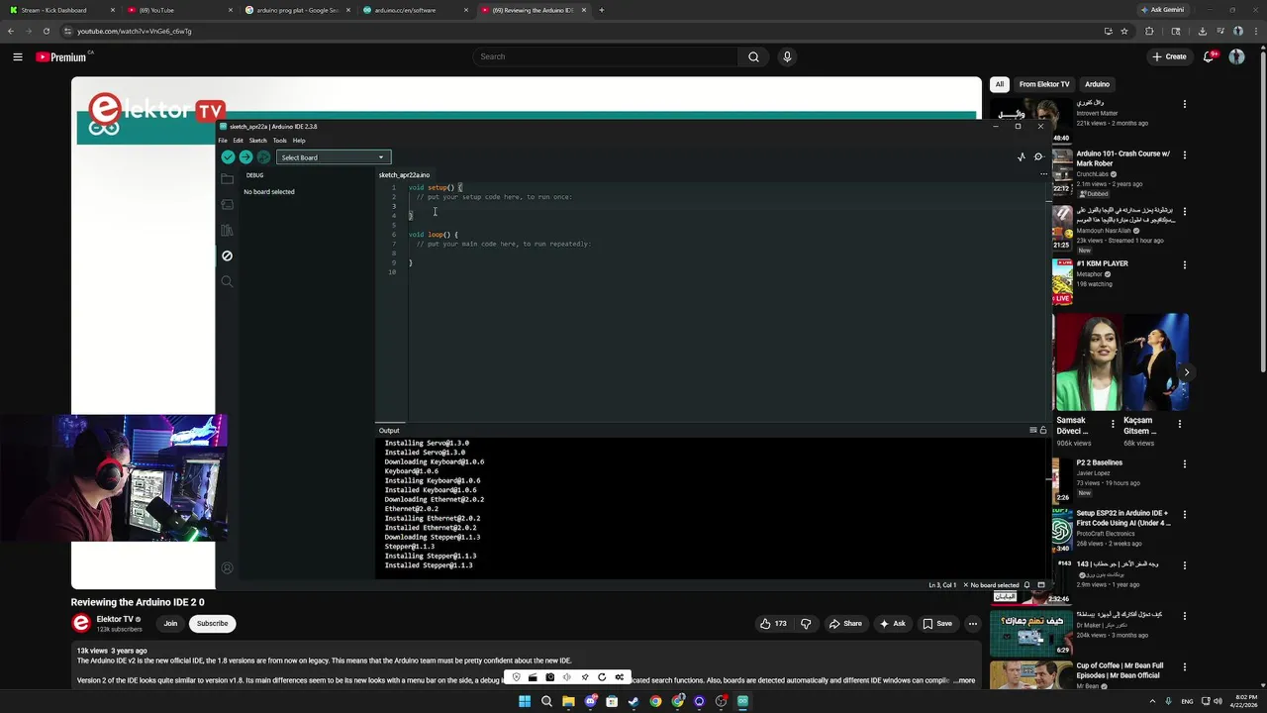Viewport: 1267px width, 713px height.
Task: Click the Ask button under the video
Action: pyautogui.click(x=892, y=623)
